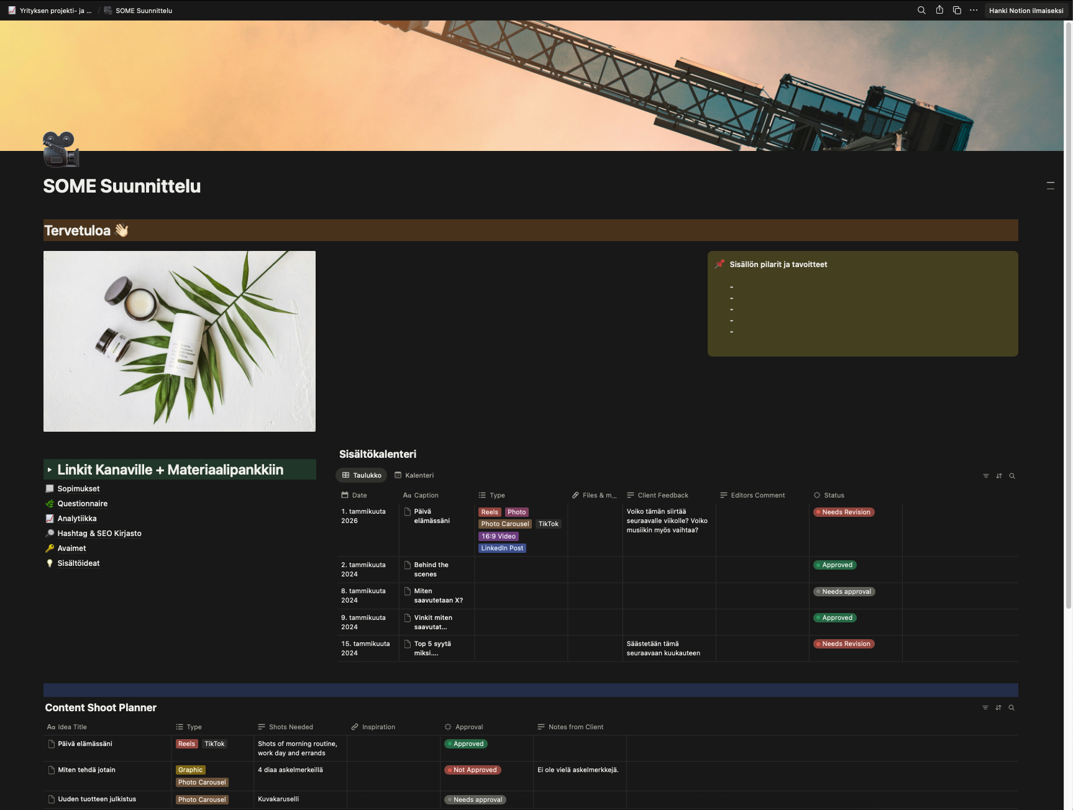Screen dimensions: 1073x810
Task: Click Content Shoot Planner filter icon
Action: point(985,708)
